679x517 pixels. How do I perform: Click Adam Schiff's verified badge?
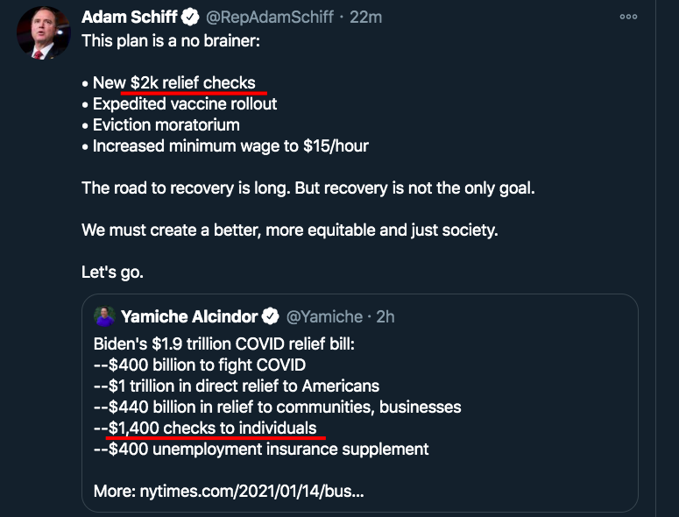189,18
